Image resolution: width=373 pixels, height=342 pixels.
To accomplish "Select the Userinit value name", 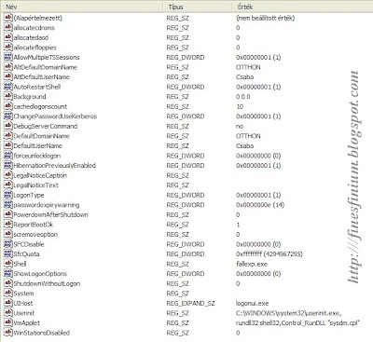I will pyautogui.click(x=24, y=313).
